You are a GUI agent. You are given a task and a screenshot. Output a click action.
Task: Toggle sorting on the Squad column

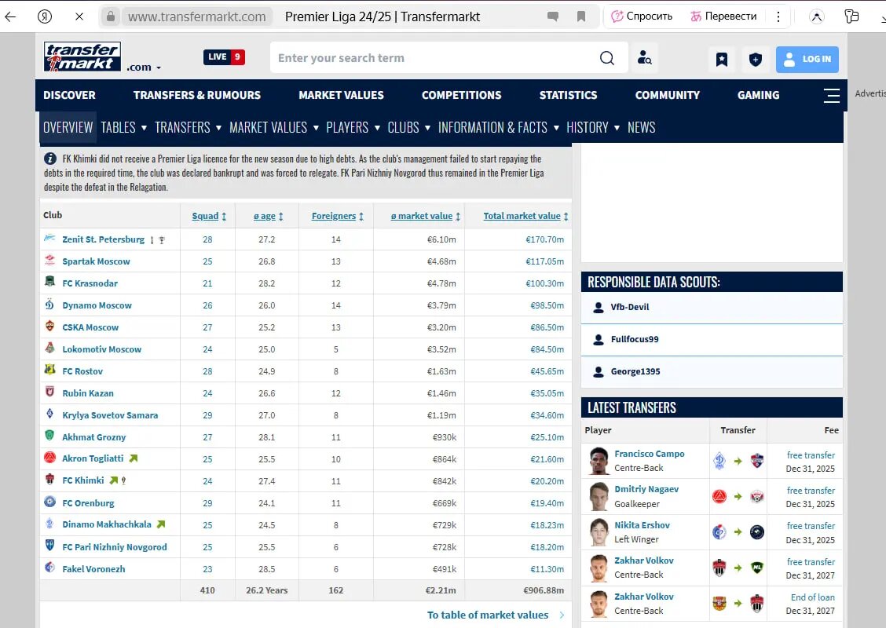206,215
